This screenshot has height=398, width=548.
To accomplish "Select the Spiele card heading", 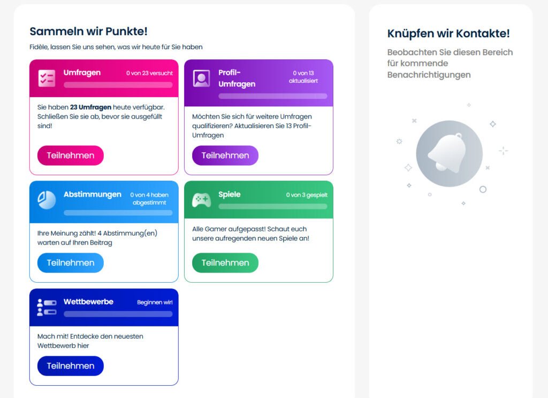I will 229,194.
